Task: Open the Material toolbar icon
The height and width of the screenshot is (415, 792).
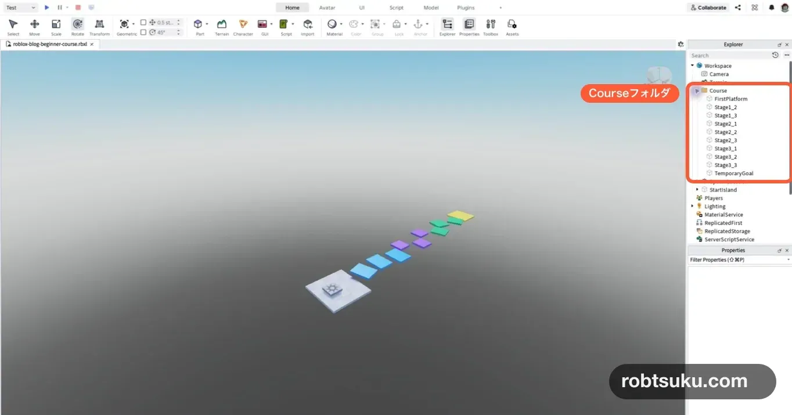Action: (332, 24)
